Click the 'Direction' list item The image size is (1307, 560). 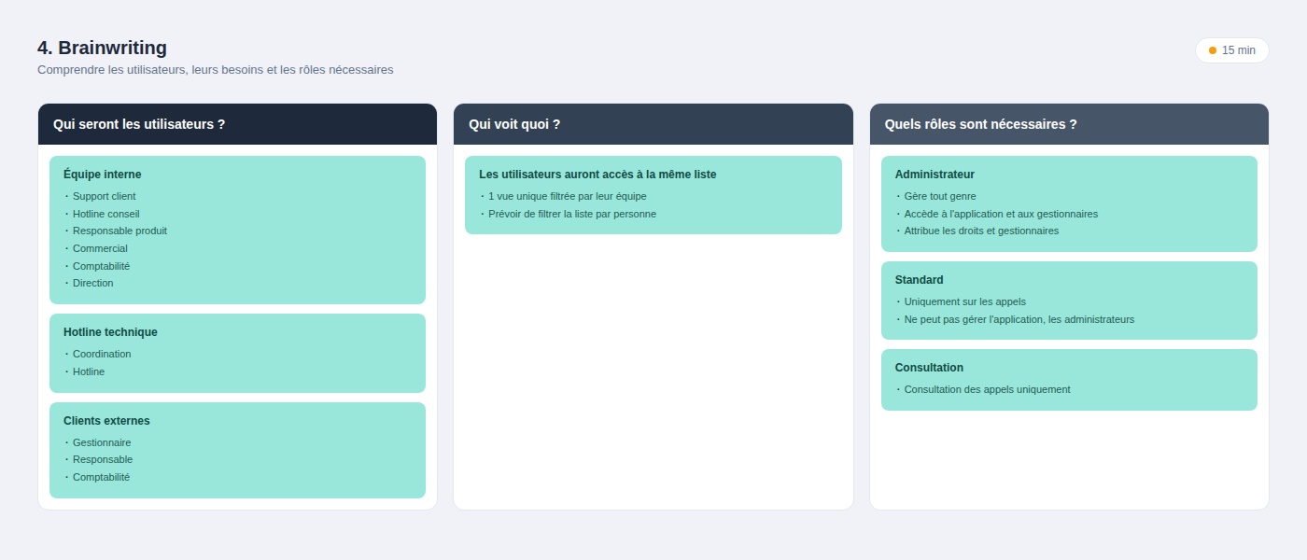(x=92, y=283)
